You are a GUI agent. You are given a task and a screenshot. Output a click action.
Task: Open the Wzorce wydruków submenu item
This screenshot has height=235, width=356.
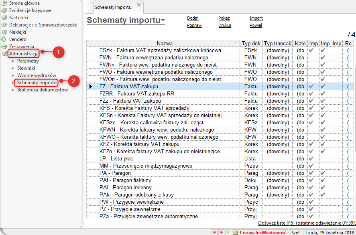click(37, 75)
